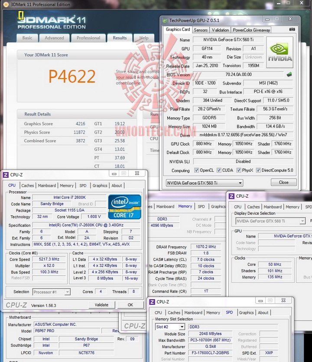Viewport: 312px width, 362px height.
Task: Open the Caches tab in CPU-Z SPD window
Action: pyautogui.click(x=174, y=313)
